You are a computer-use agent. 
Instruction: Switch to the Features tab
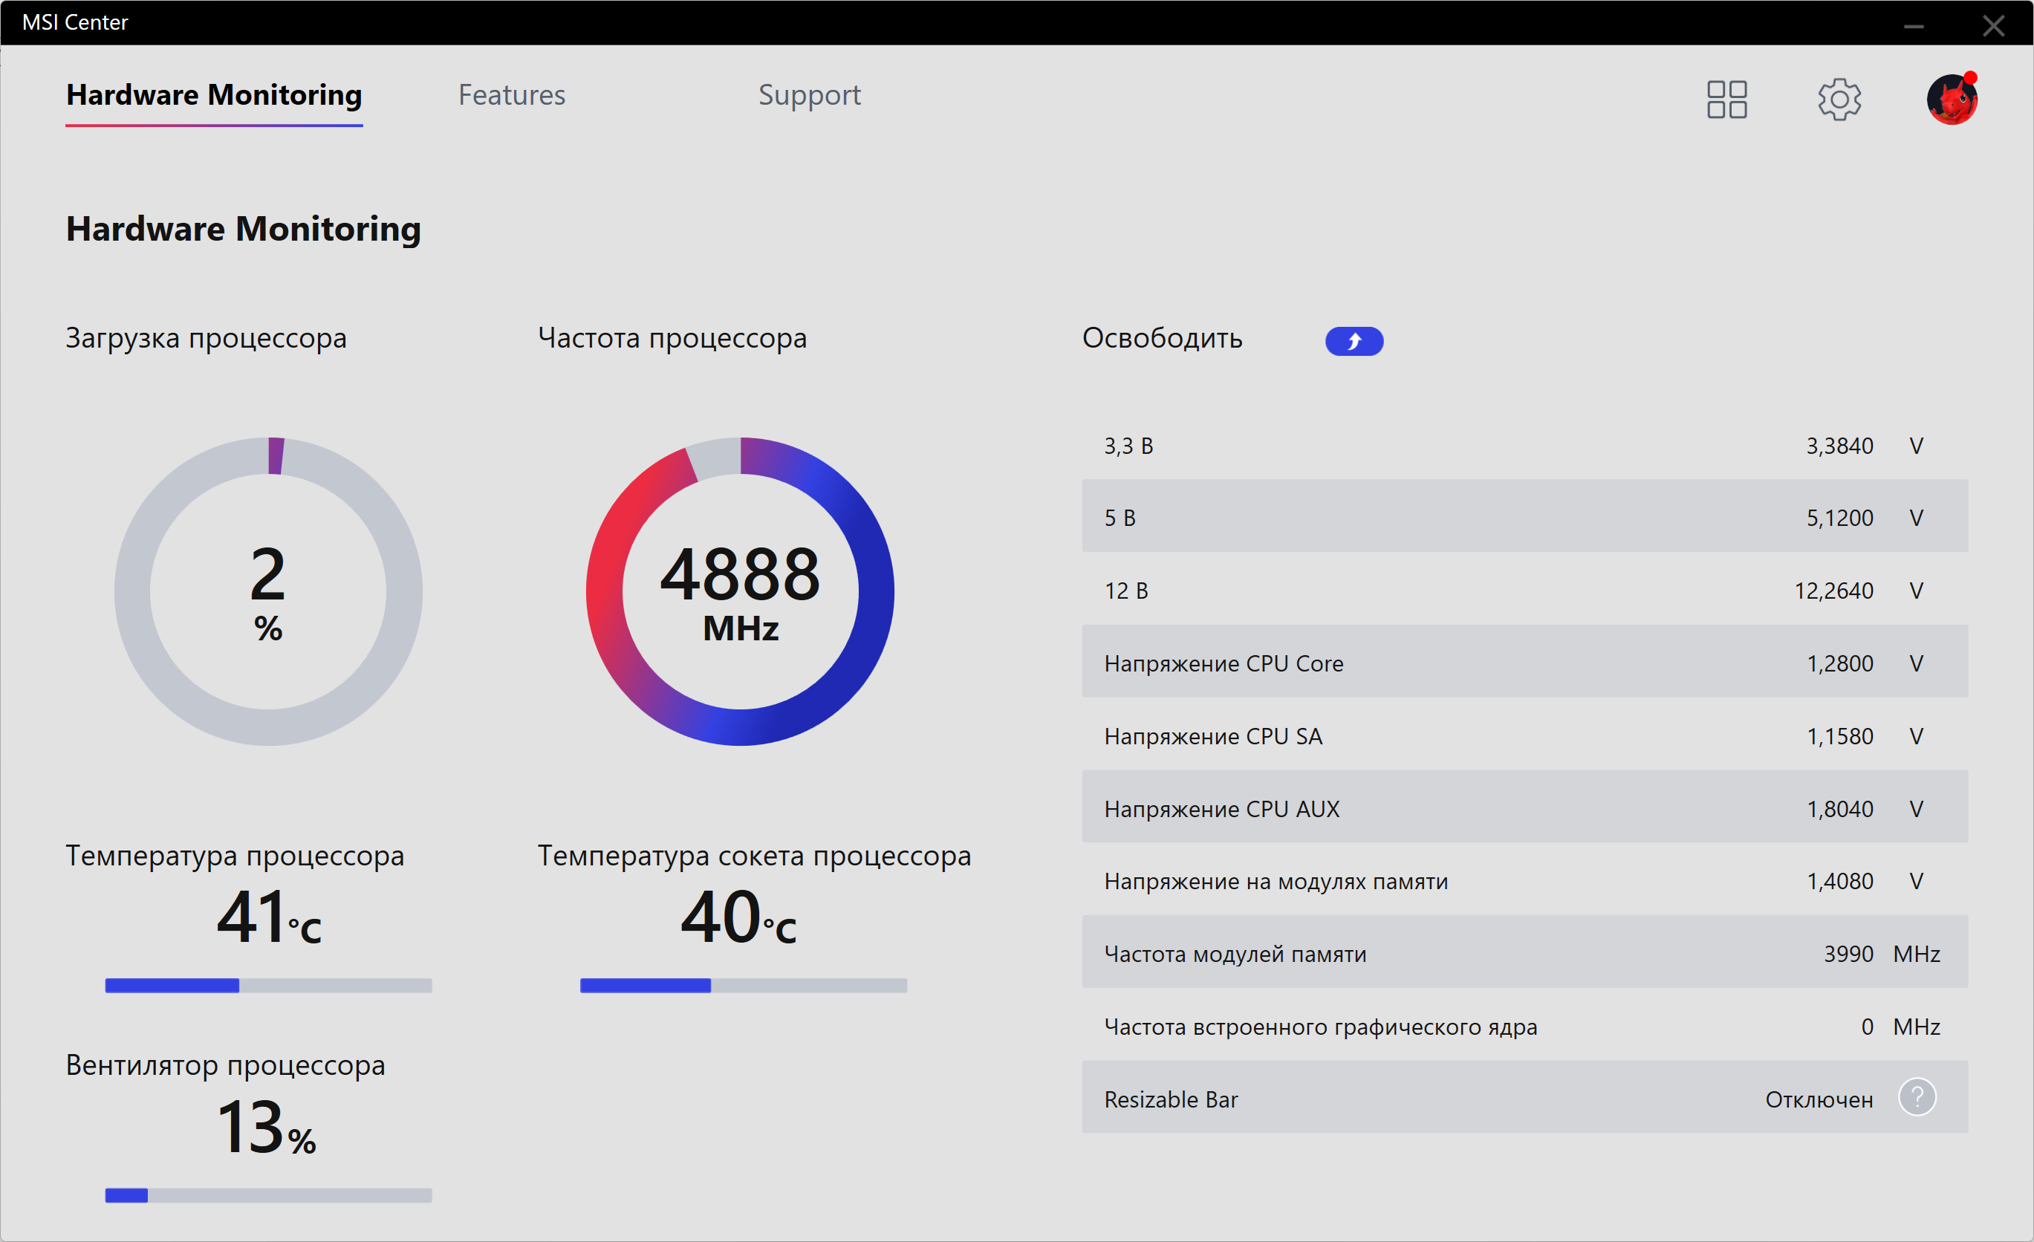[512, 95]
